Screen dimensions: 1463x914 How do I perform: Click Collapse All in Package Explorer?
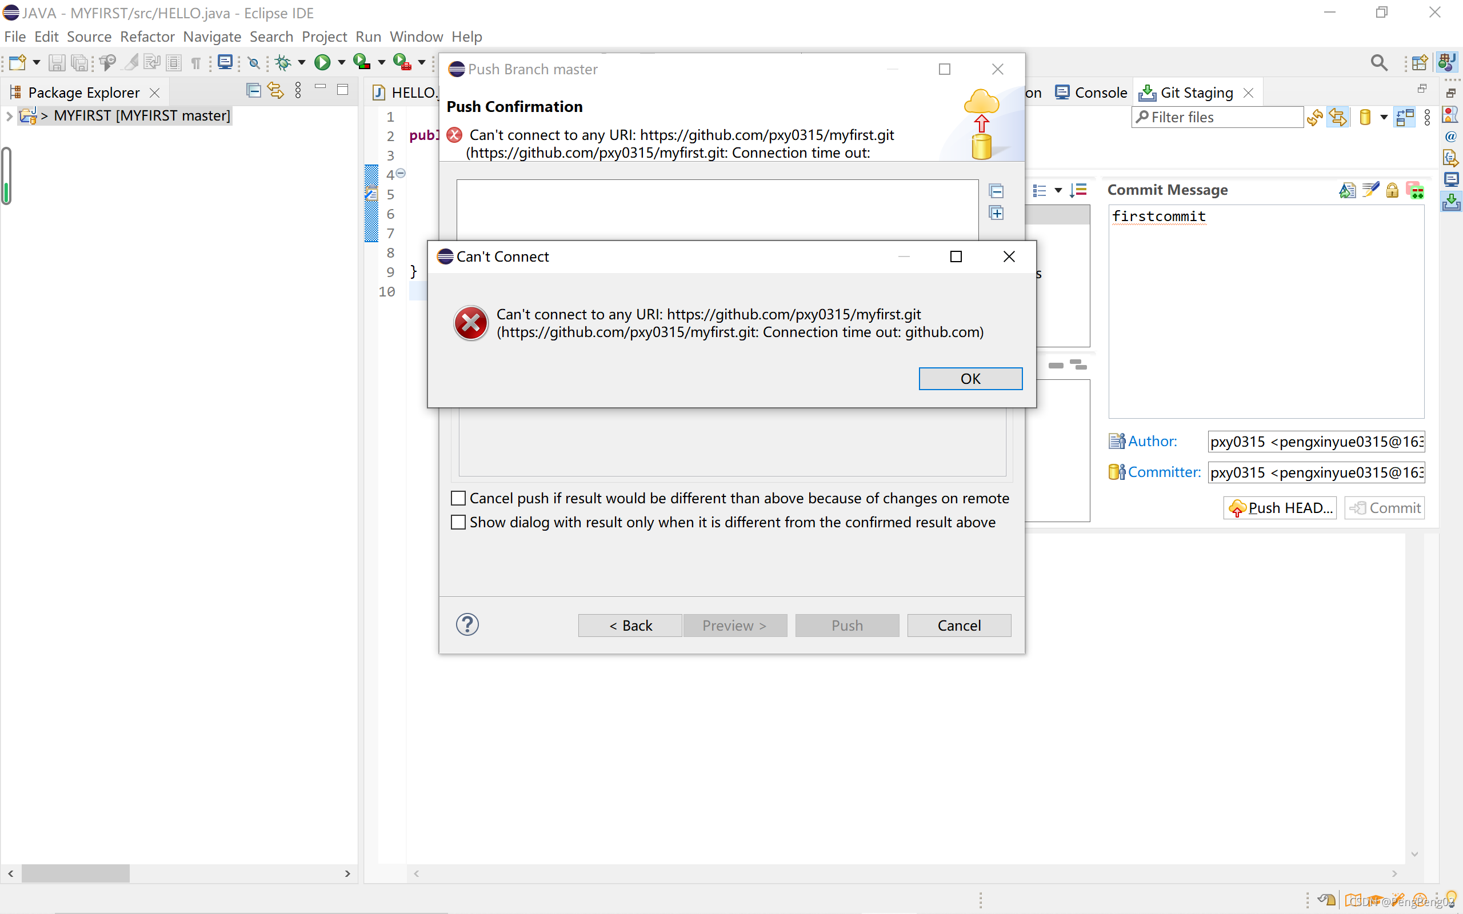click(x=254, y=91)
